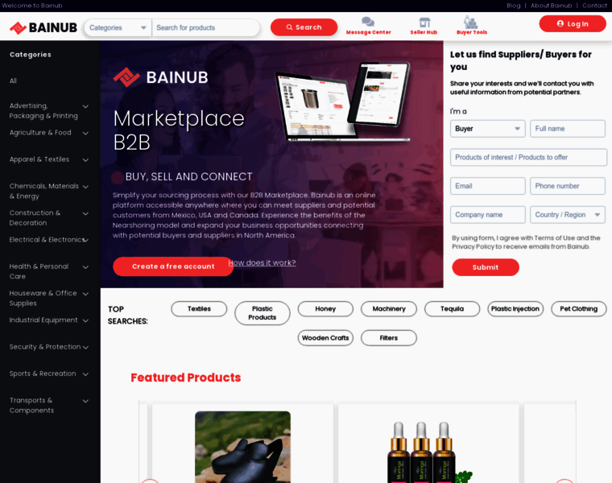The height and width of the screenshot is (483, 612).
Task: Select All in Categories sidebar
Action: point(13,80)
